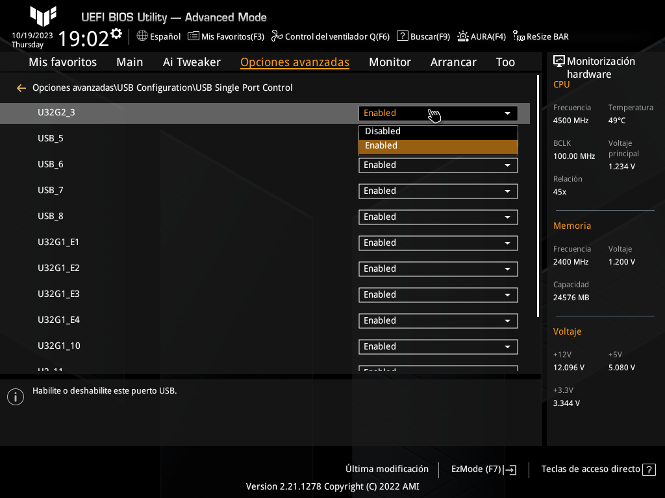Click the Última modificación button

387,469
